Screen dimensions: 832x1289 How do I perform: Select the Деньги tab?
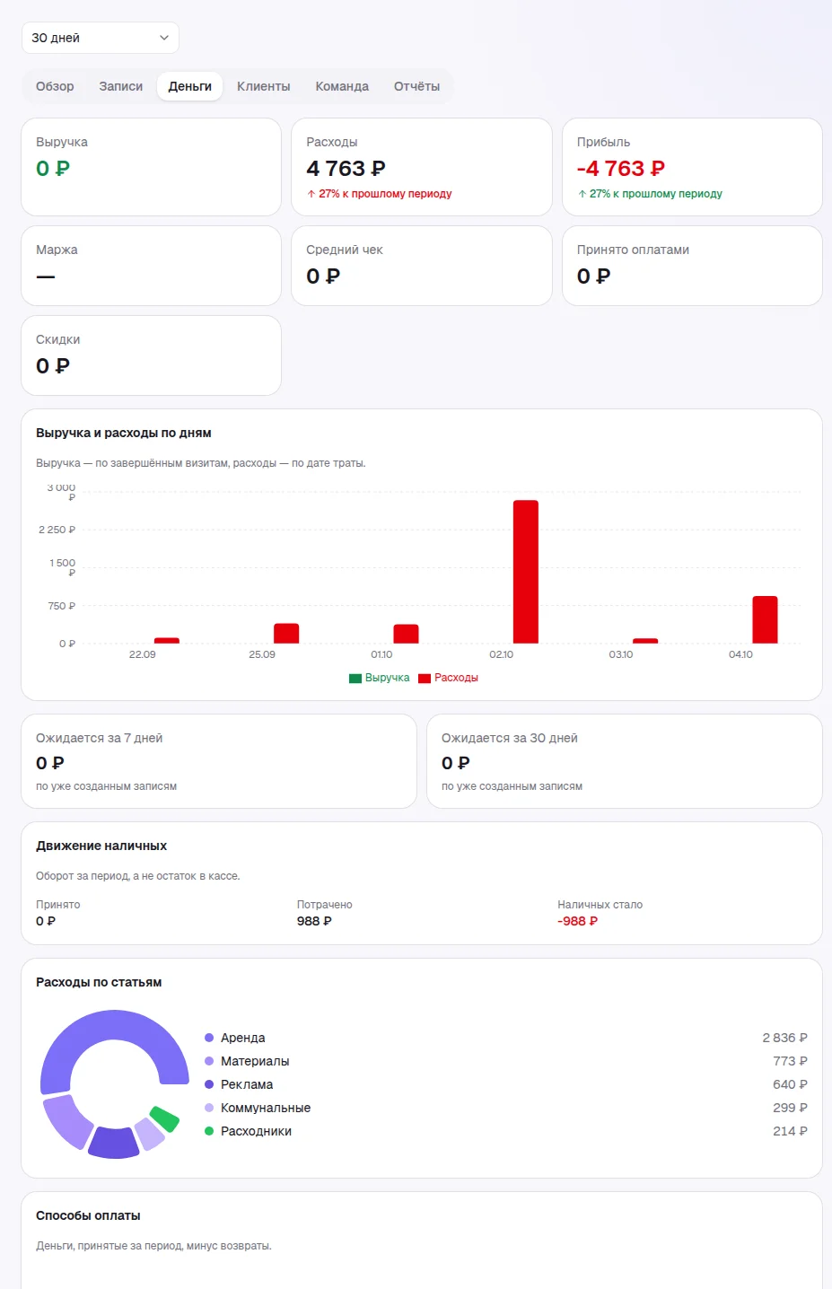pos(190,86)
